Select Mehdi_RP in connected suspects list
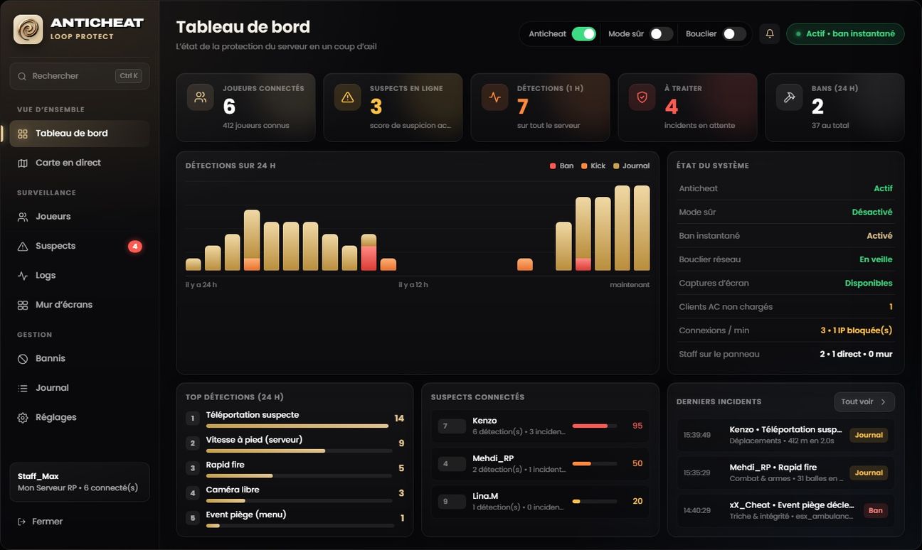The height and width of the screenshot is (550, 922). pyautogui.click(x=540, y=463)
